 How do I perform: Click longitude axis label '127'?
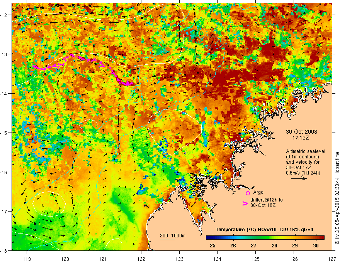(332, 259)
